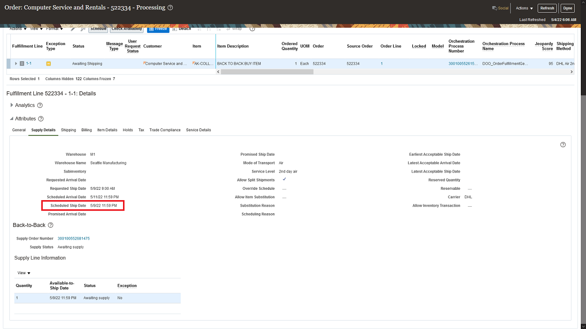Expand fulfillment line row 1-1

pos(16,63)
